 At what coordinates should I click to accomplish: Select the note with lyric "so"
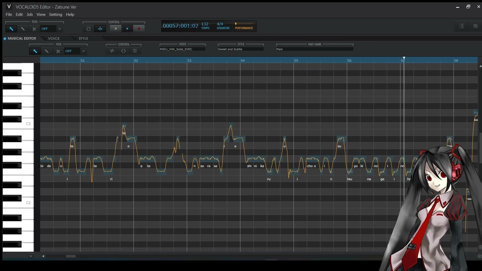tap(202, 166)
